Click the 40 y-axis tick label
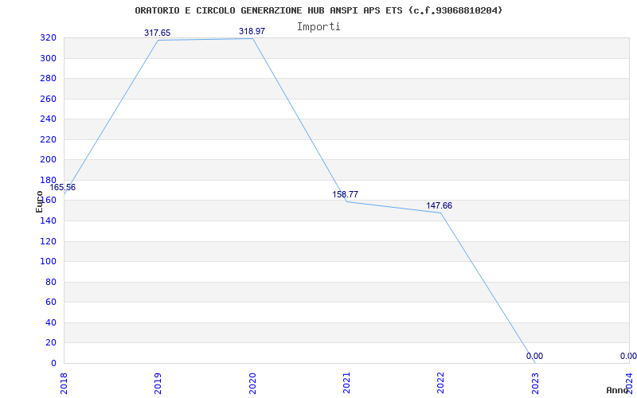Image resolution: width=637 pixels, height=398 pixels. (51, 322)
